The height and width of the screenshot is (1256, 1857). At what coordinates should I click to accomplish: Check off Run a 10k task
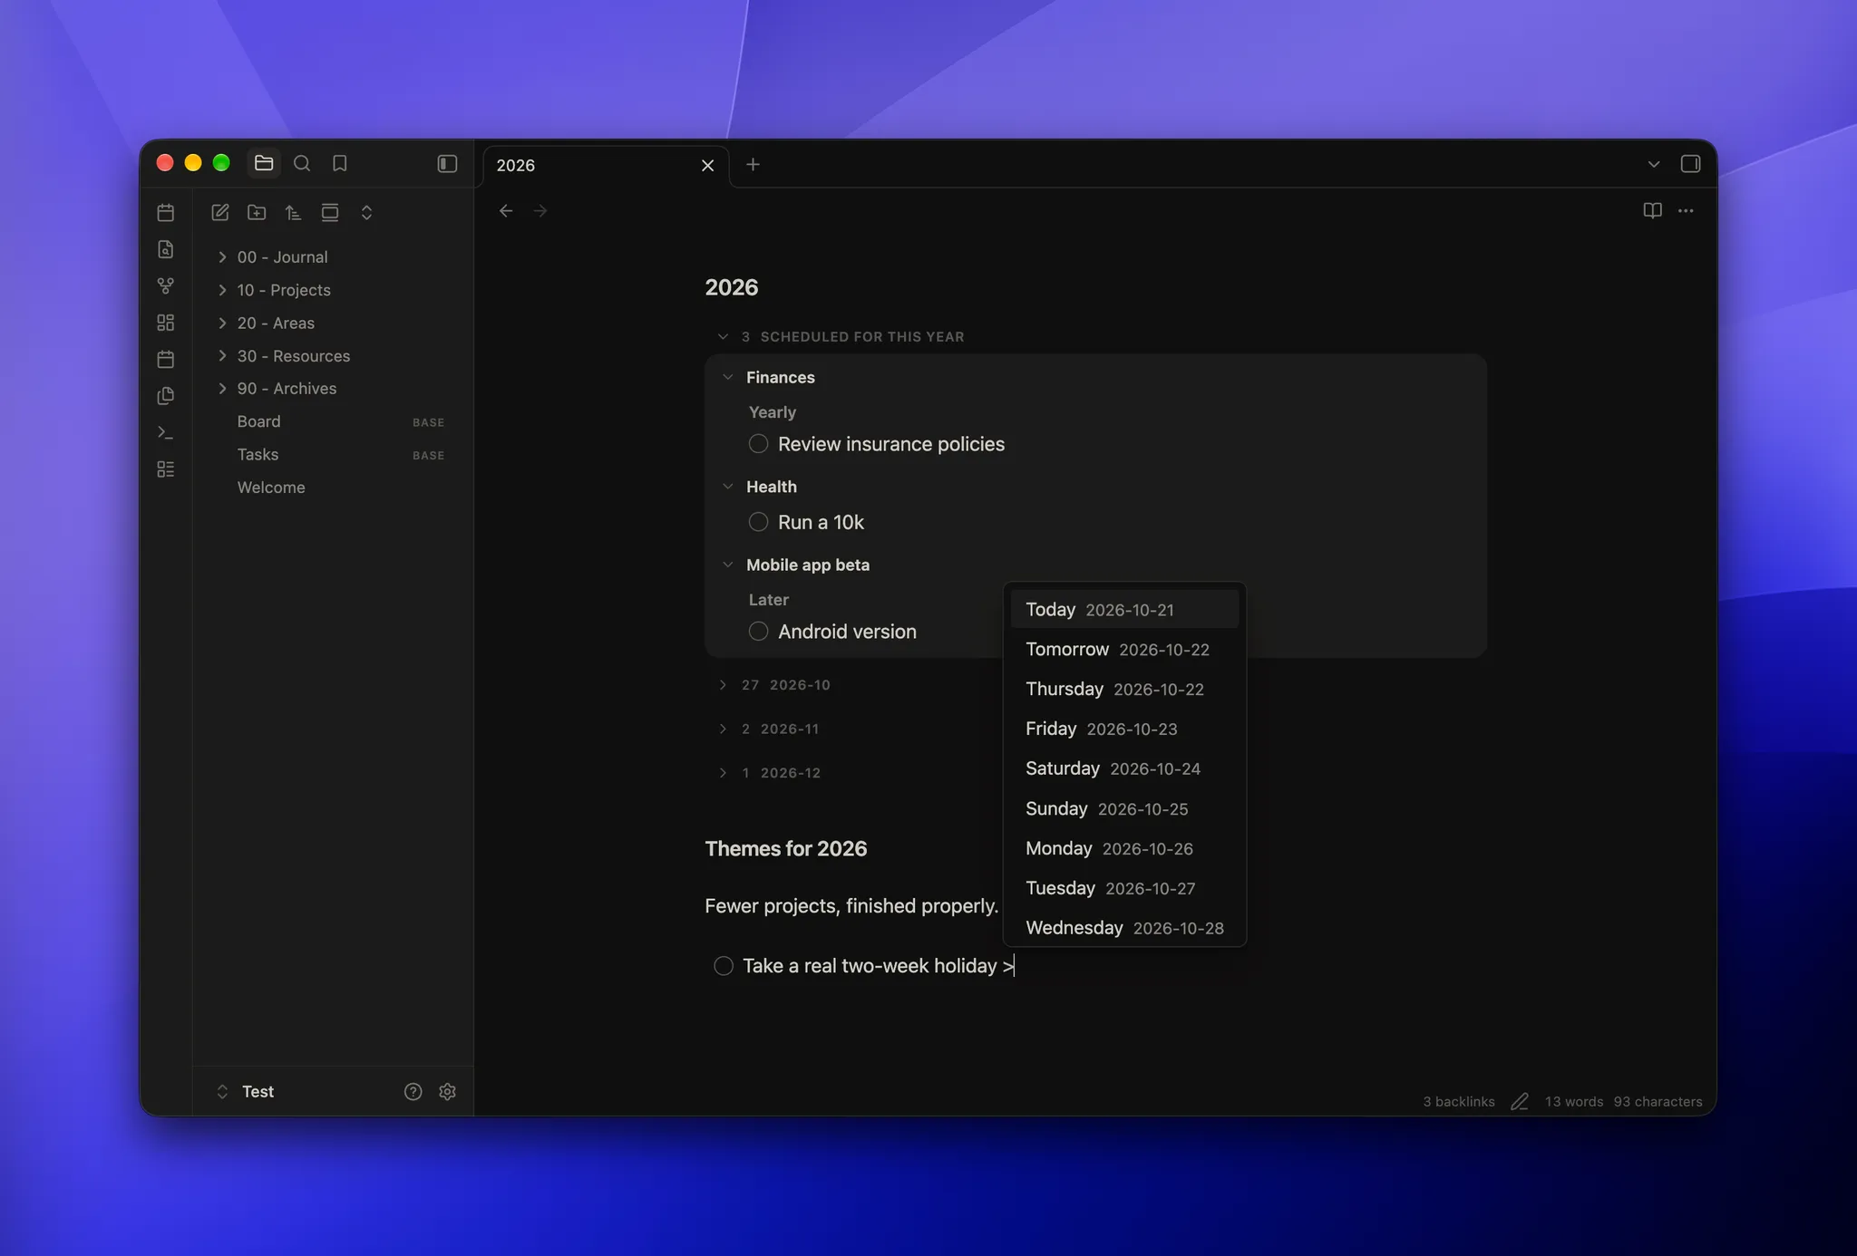click(x=758, y=522)
